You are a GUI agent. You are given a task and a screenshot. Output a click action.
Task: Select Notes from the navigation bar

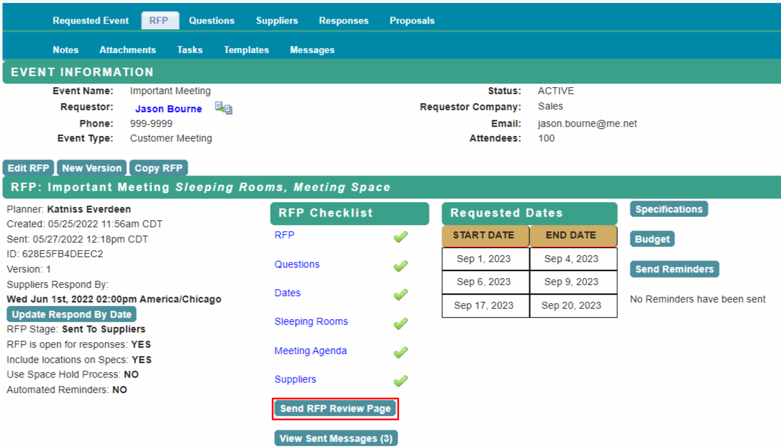[65, 49]
